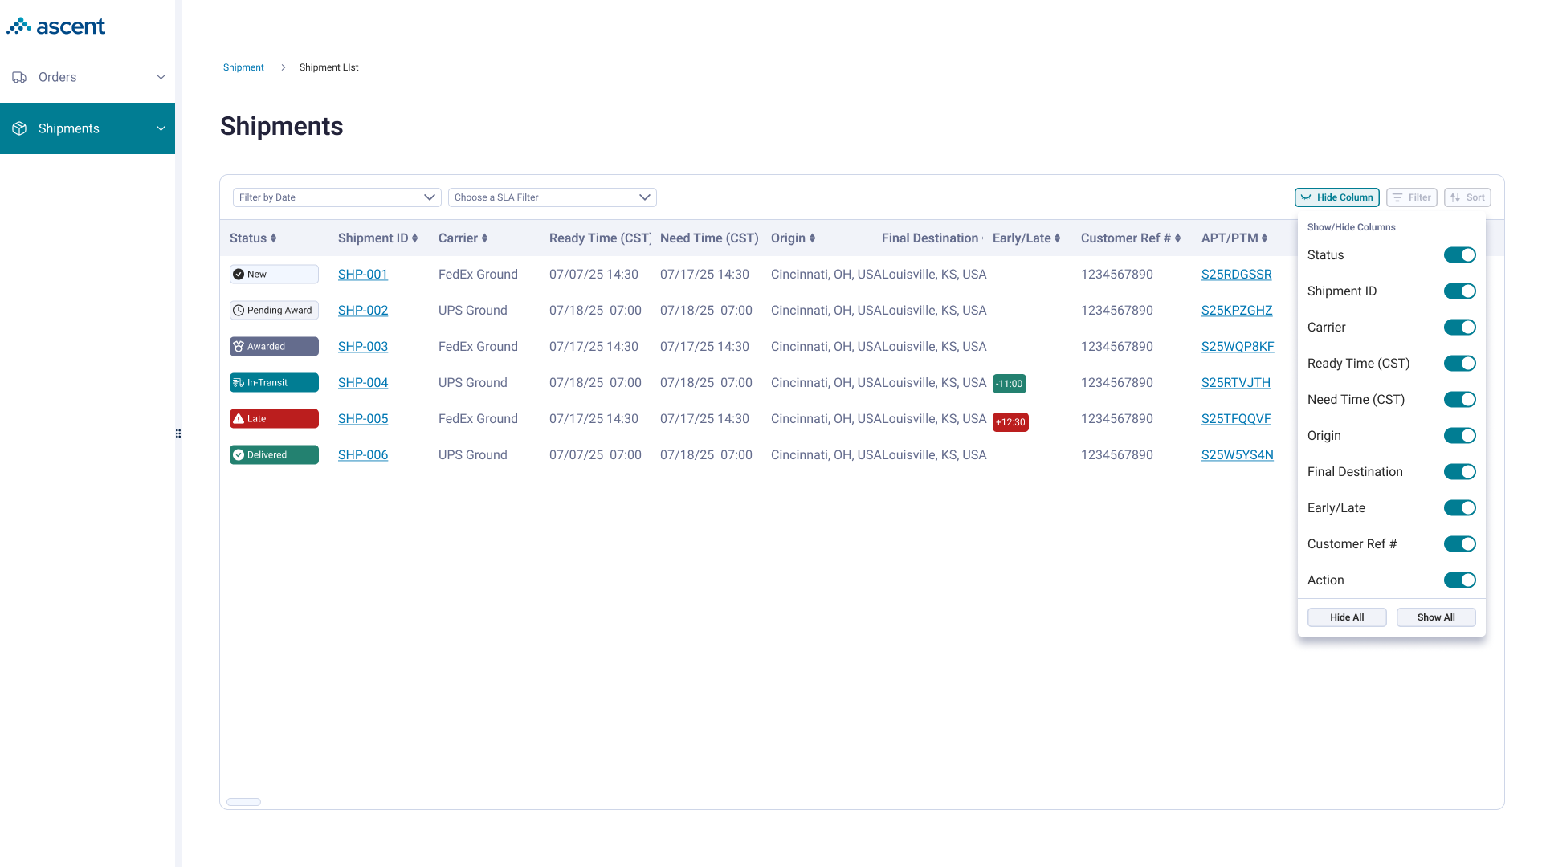Screen dimensions: 1542x867
Task: Click the Orders truck icon in the sidebar
Action: [19, 77]
